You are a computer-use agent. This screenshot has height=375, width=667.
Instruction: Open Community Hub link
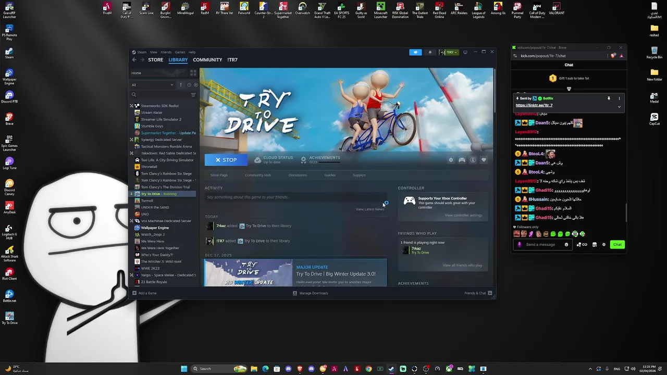pyautogui.click(x=258, y=175)
